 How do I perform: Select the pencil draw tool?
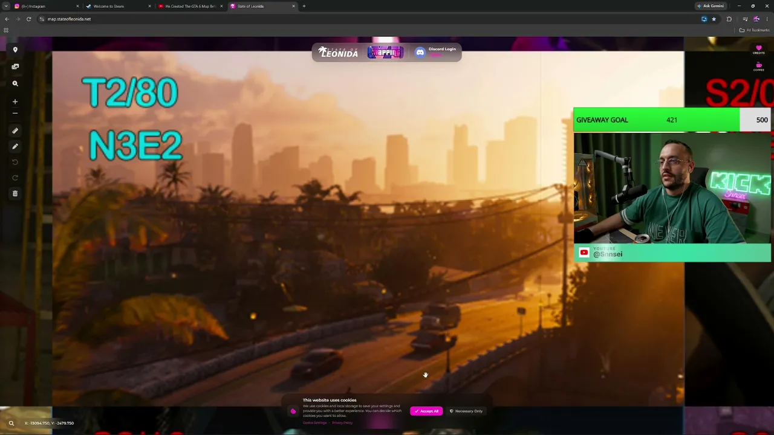(15, 146)
